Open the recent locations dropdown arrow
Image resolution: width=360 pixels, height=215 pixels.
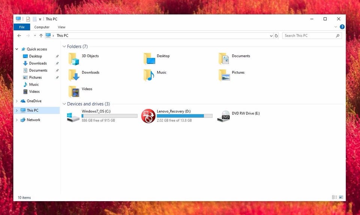pos(35,36)
